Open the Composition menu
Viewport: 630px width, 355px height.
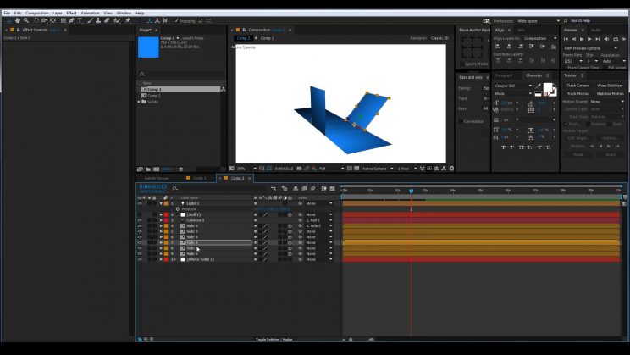pyautogui.click(x=36, y=14)
